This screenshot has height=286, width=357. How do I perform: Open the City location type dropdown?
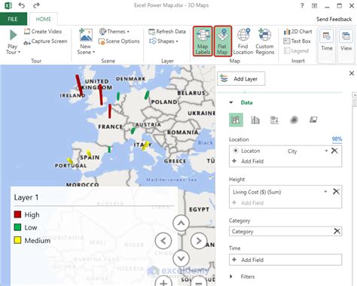coord(326,151)
